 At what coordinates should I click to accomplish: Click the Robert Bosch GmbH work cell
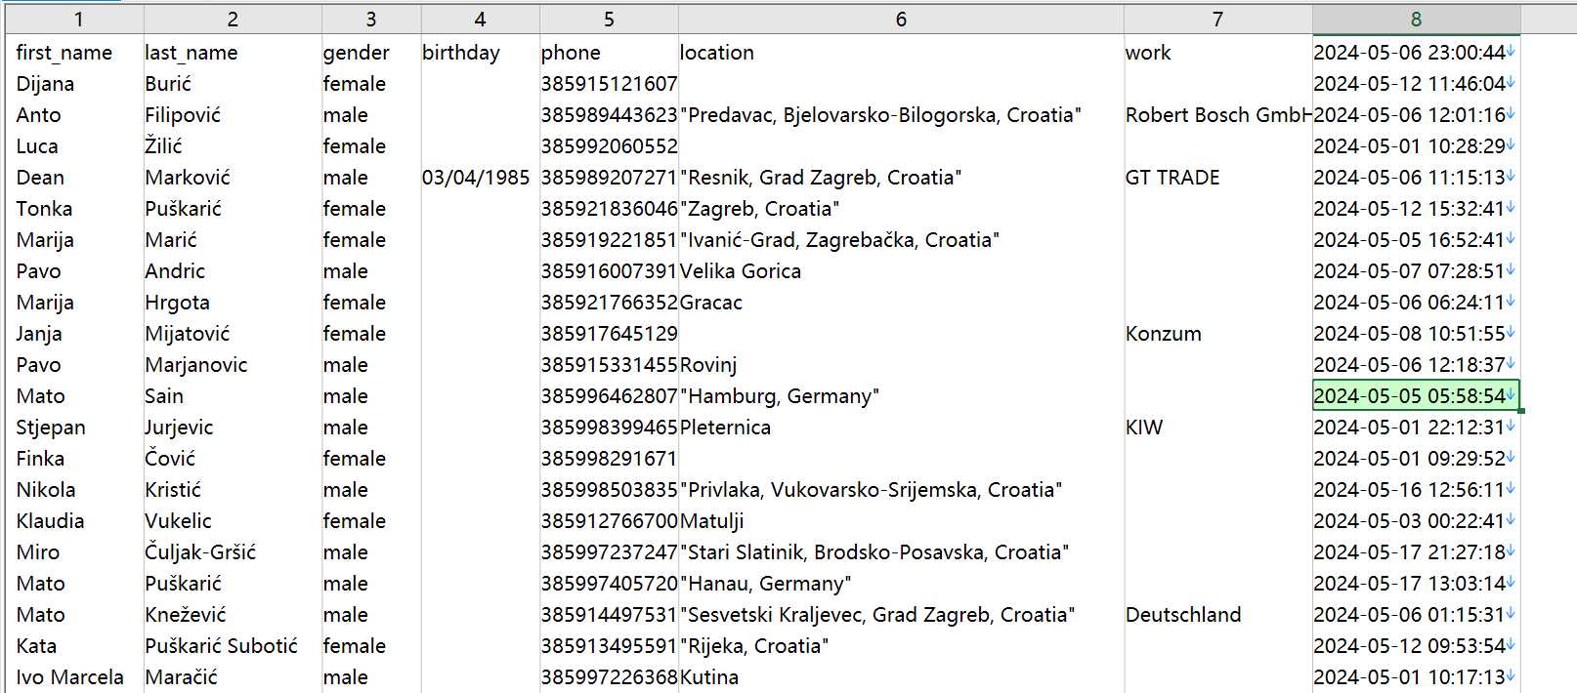click(x=1217, y=115)
